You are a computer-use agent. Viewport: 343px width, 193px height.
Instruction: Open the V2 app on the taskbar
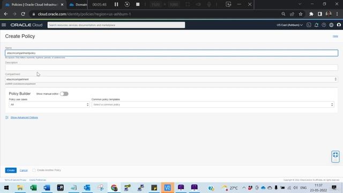pos(168,188)
